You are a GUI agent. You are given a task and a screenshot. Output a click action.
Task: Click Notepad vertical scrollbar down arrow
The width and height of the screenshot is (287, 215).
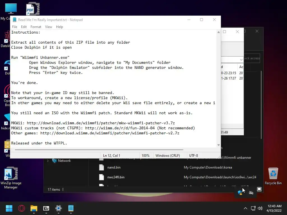point(219,145)
